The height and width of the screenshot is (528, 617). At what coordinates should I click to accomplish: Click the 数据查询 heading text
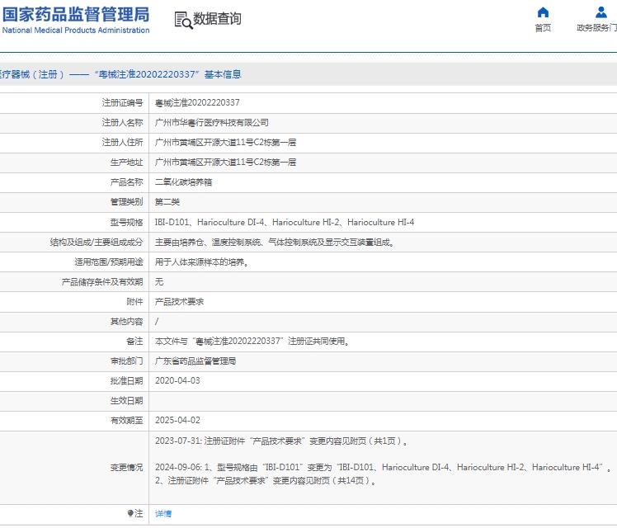click(x=217, y=18)
